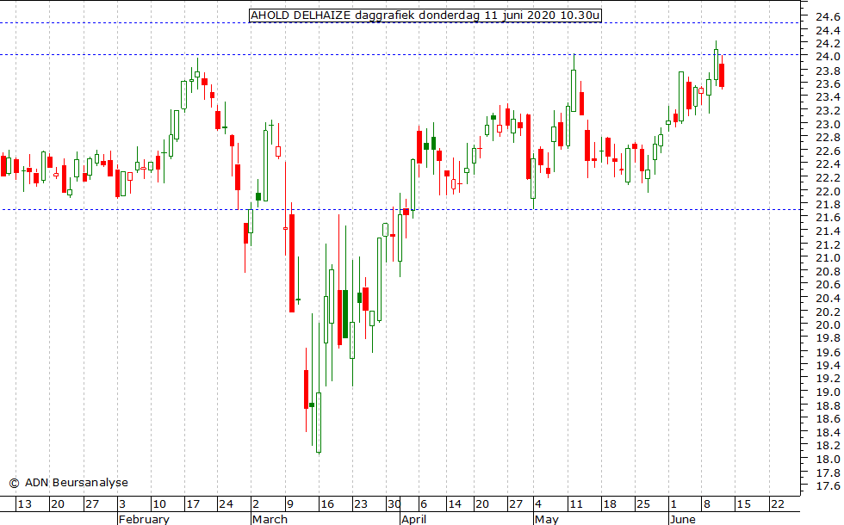Screen dimensions: 844x525
Task: Click the 21.6 price level label
Action: (828, 218)
